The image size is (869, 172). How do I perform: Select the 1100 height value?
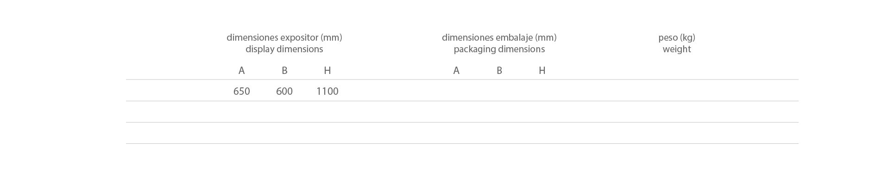pyautogui.click(x=327, y=91)
